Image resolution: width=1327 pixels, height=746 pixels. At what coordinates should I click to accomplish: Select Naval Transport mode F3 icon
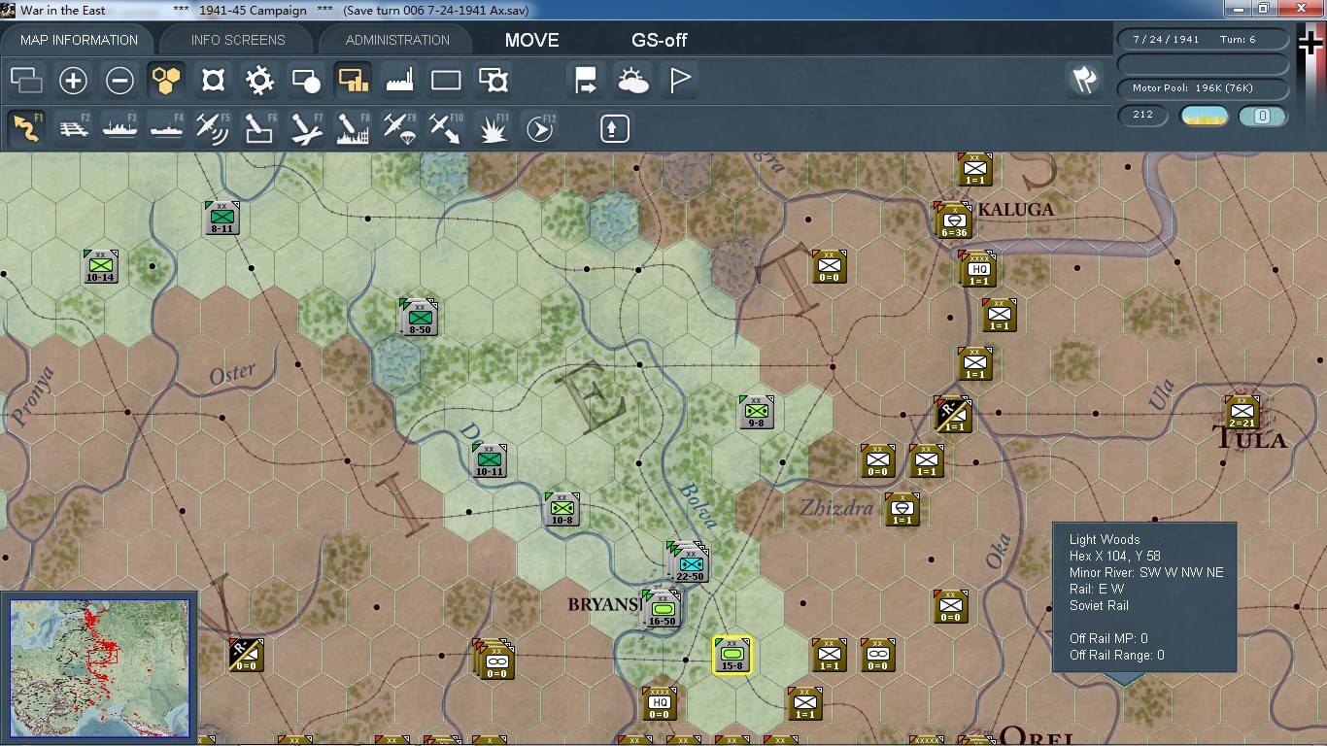(x=119, y=128)
